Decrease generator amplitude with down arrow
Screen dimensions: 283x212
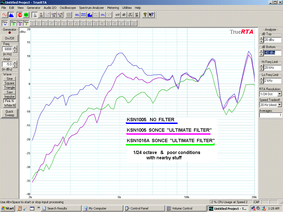click(15, 66)
